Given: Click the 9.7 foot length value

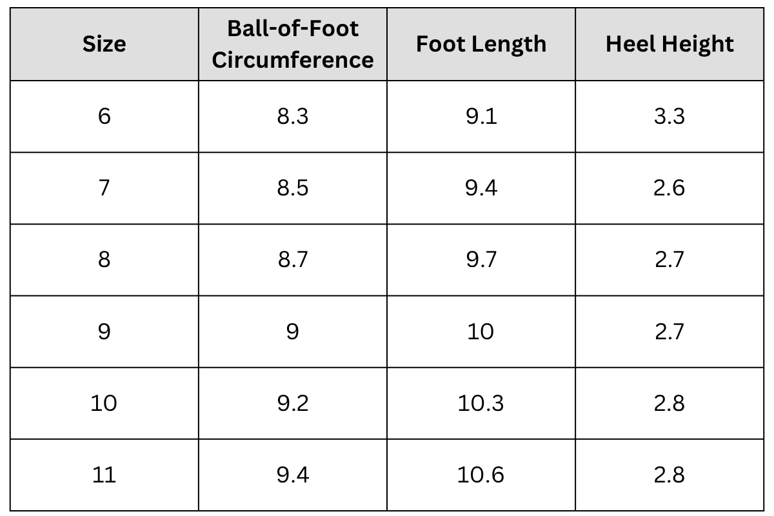Looking at the screenshot, I should click(481, 260).
